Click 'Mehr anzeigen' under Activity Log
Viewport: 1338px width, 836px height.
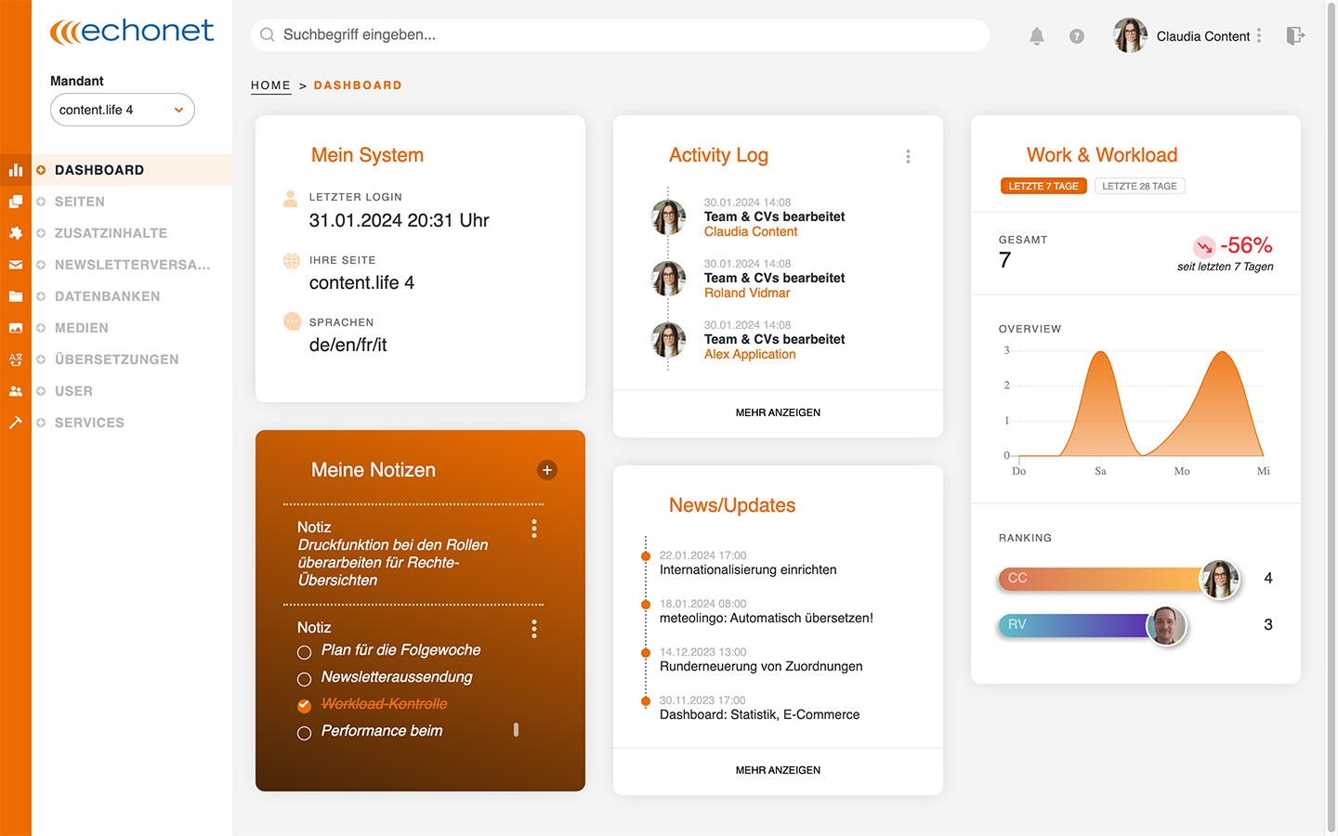[x=778, y=412]
